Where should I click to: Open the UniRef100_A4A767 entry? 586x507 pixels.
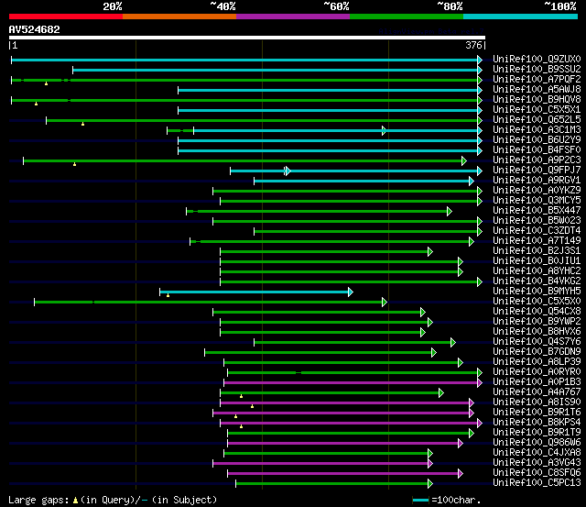pyautogui.click(x=537, y=392)
